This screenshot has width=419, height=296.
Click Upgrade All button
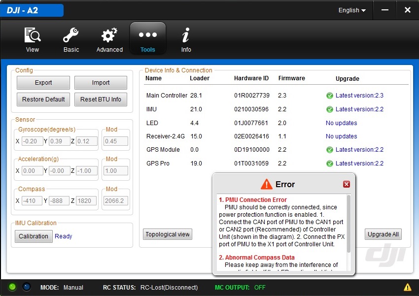pos(383,234)
